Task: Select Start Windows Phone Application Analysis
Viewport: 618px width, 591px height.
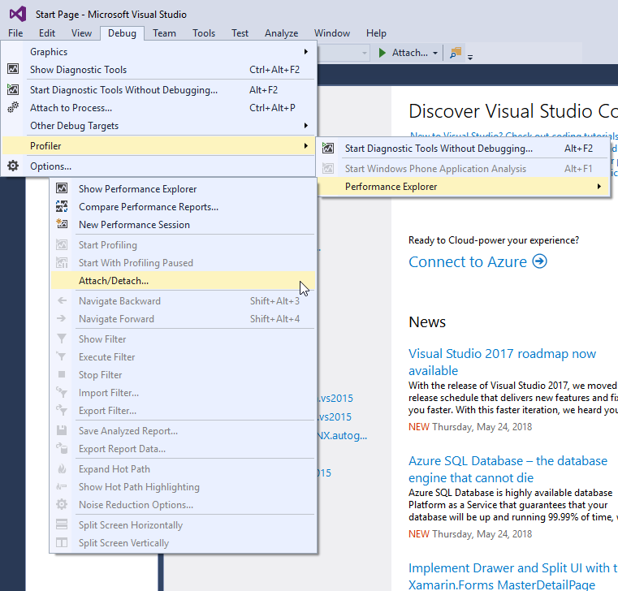Action: [464, 169]
